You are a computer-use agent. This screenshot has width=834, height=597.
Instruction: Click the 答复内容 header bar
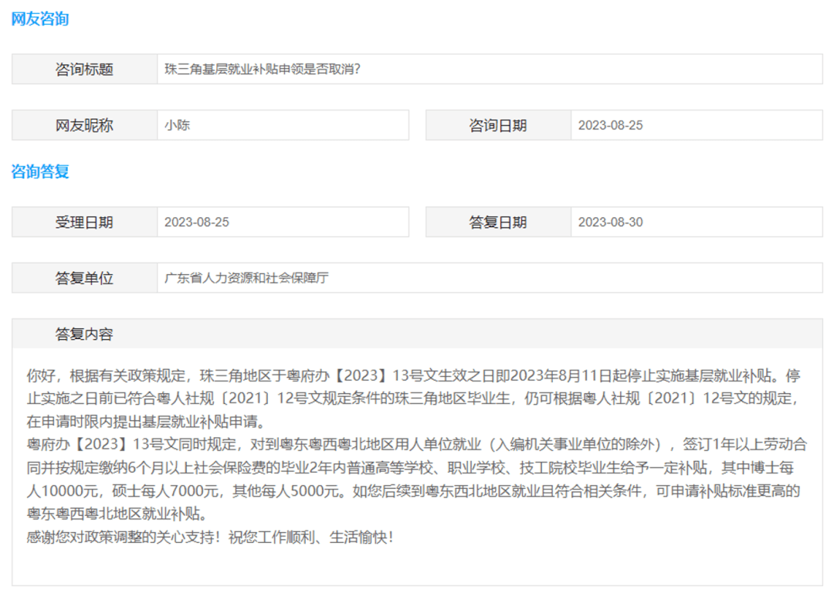[418, 334]
